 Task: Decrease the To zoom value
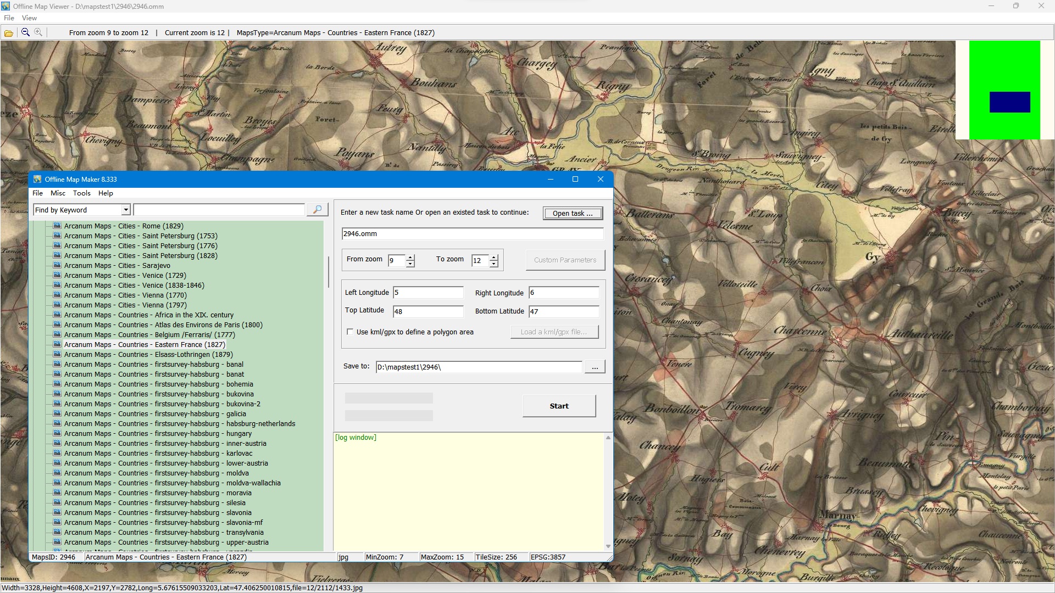(494, 264)
